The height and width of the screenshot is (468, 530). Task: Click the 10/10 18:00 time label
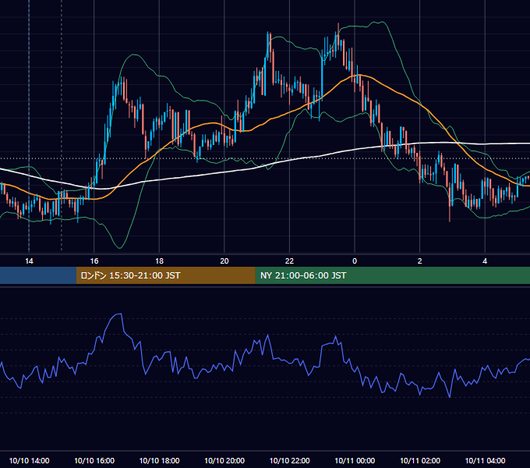(159, 460)
